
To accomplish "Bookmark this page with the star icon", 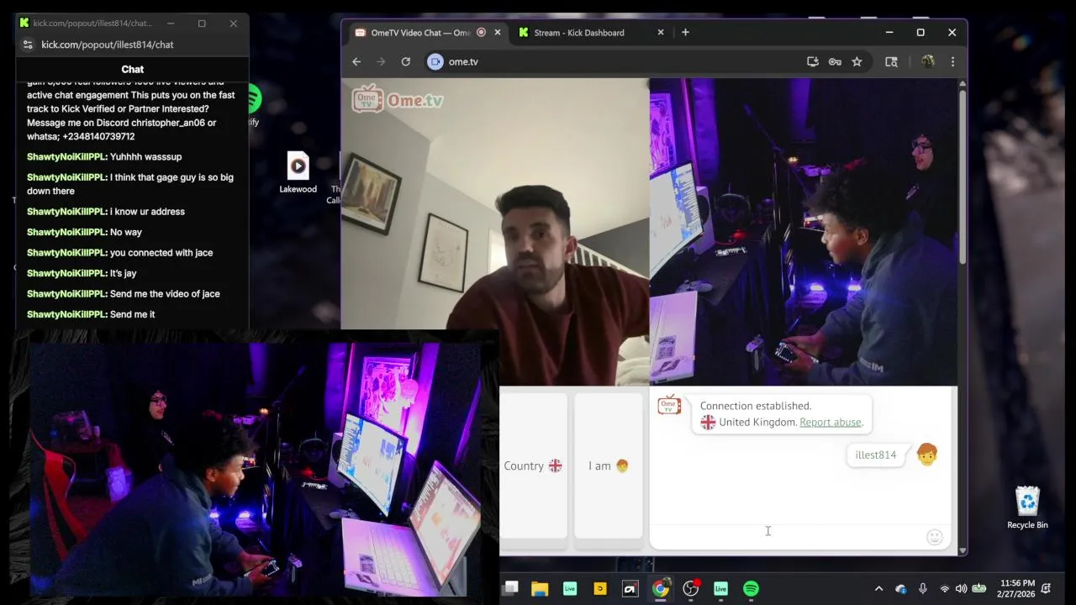I will pos(857,61).
